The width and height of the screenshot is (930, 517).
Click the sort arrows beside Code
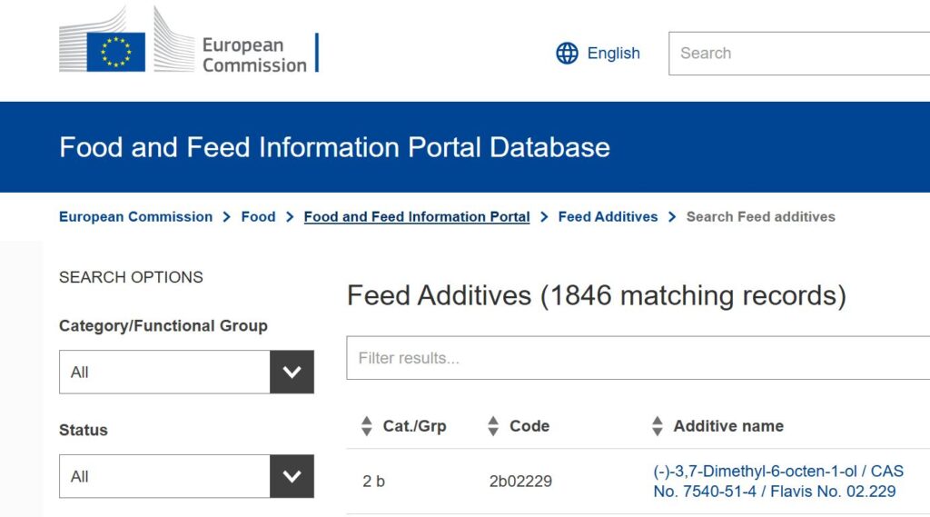click(x=493, y=425)
